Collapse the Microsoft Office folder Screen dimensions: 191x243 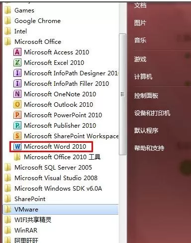[x=38, y=42]
